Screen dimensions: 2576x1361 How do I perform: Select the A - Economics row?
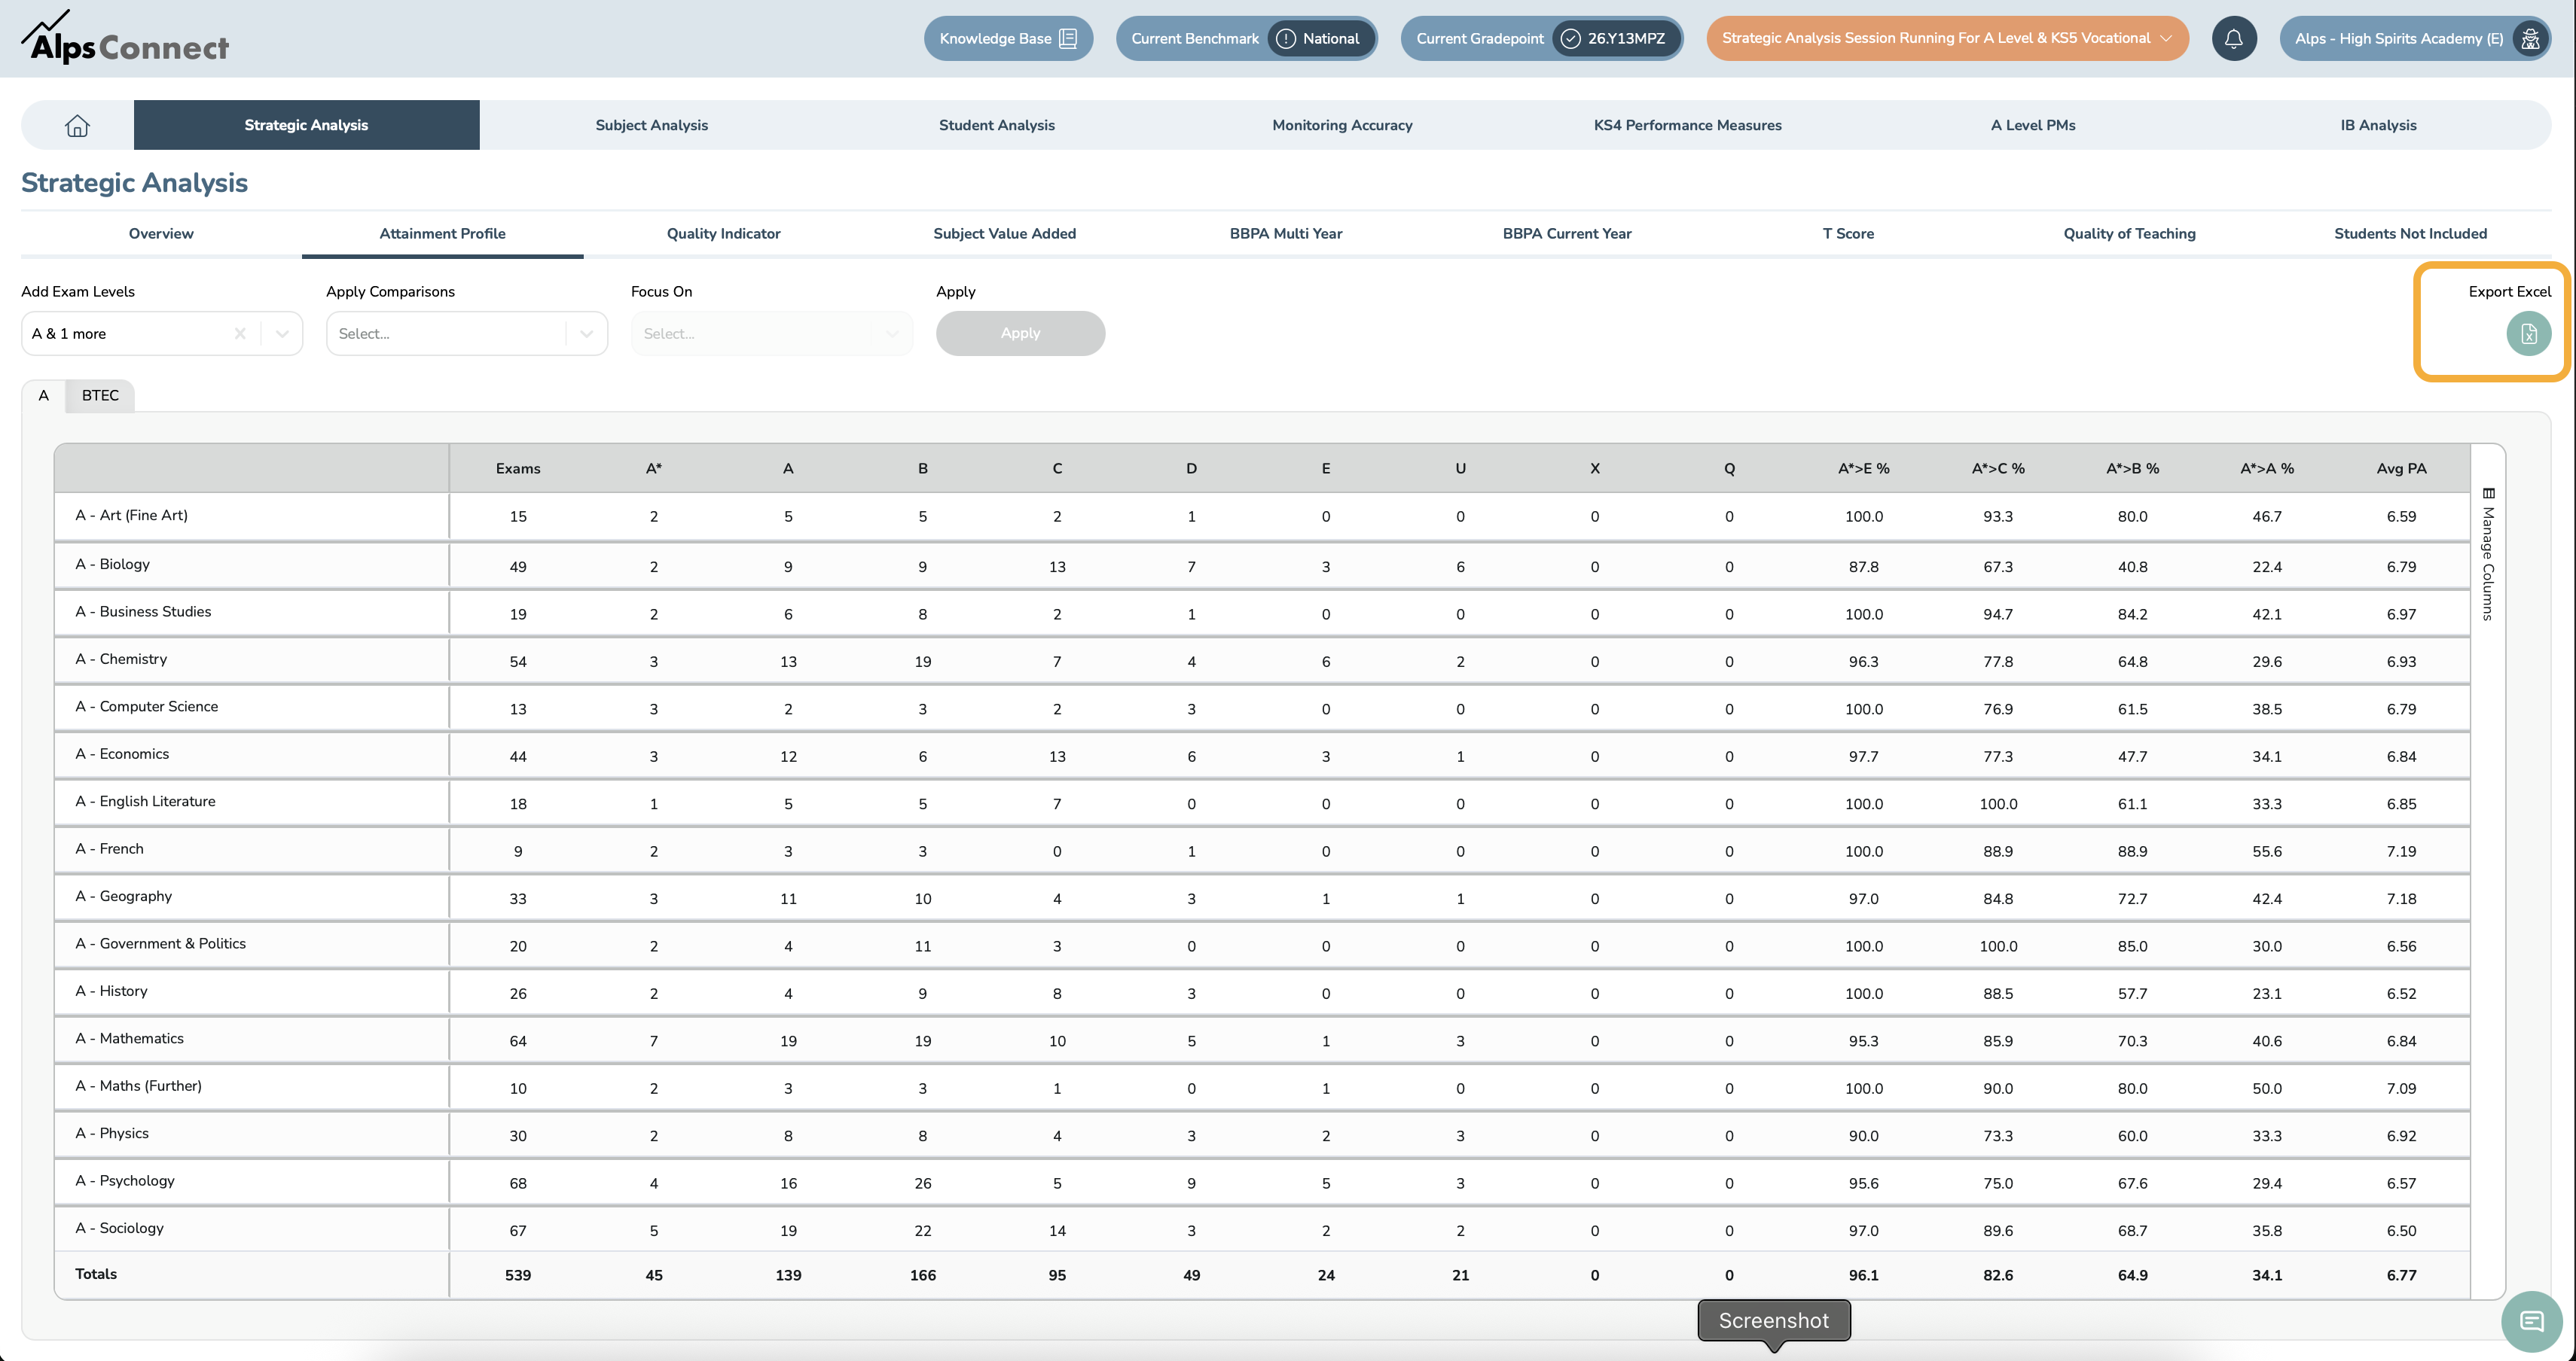(x=1262, y=756)
